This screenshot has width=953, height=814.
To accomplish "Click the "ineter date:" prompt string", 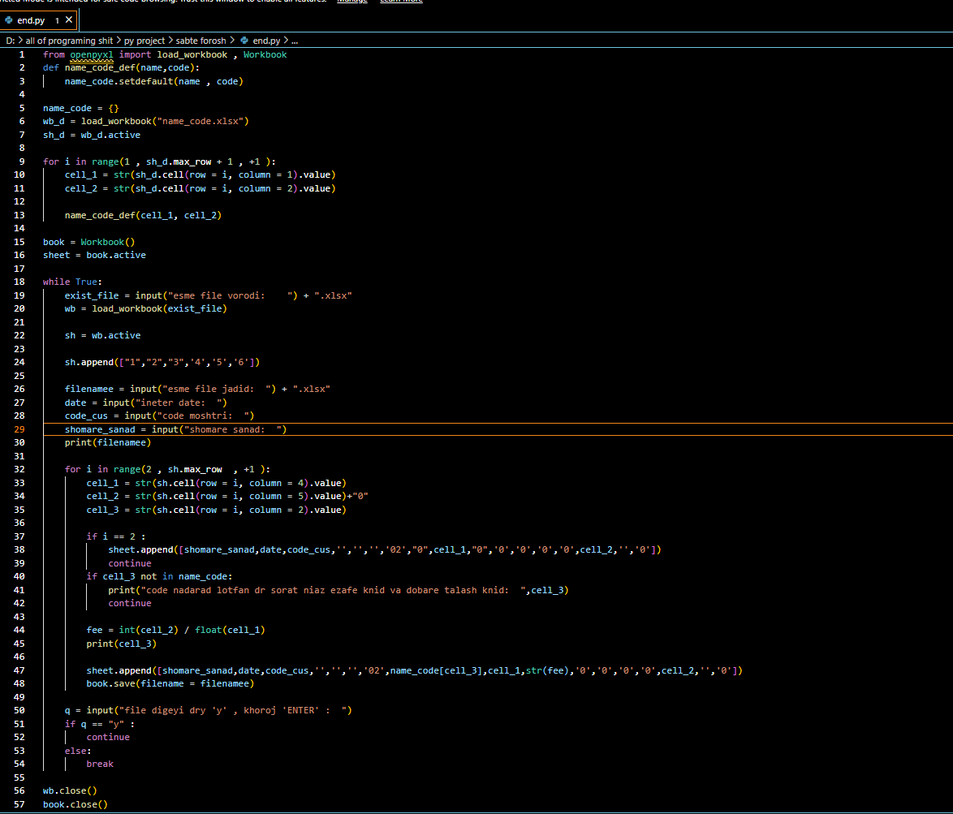I will pos(179,403).
